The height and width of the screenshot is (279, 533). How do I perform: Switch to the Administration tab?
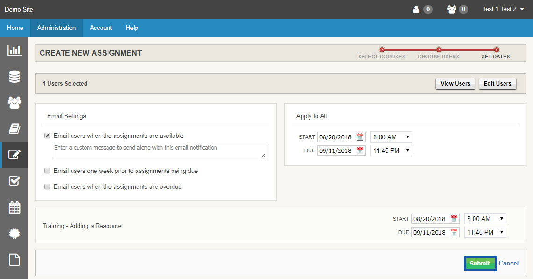(x=56, y=28)
